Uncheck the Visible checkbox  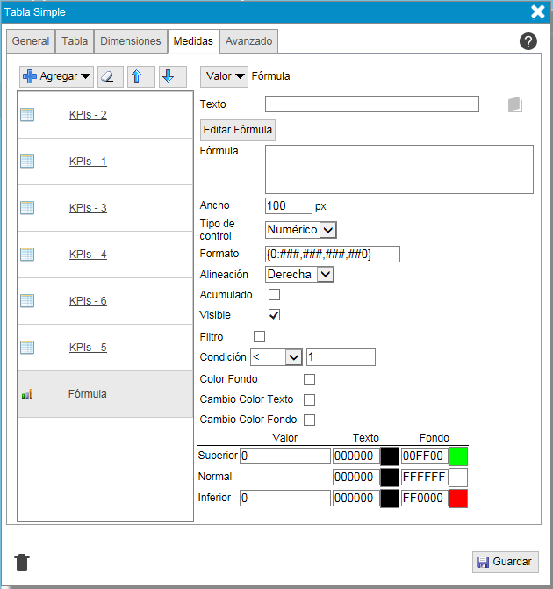(x=274, y=315)
